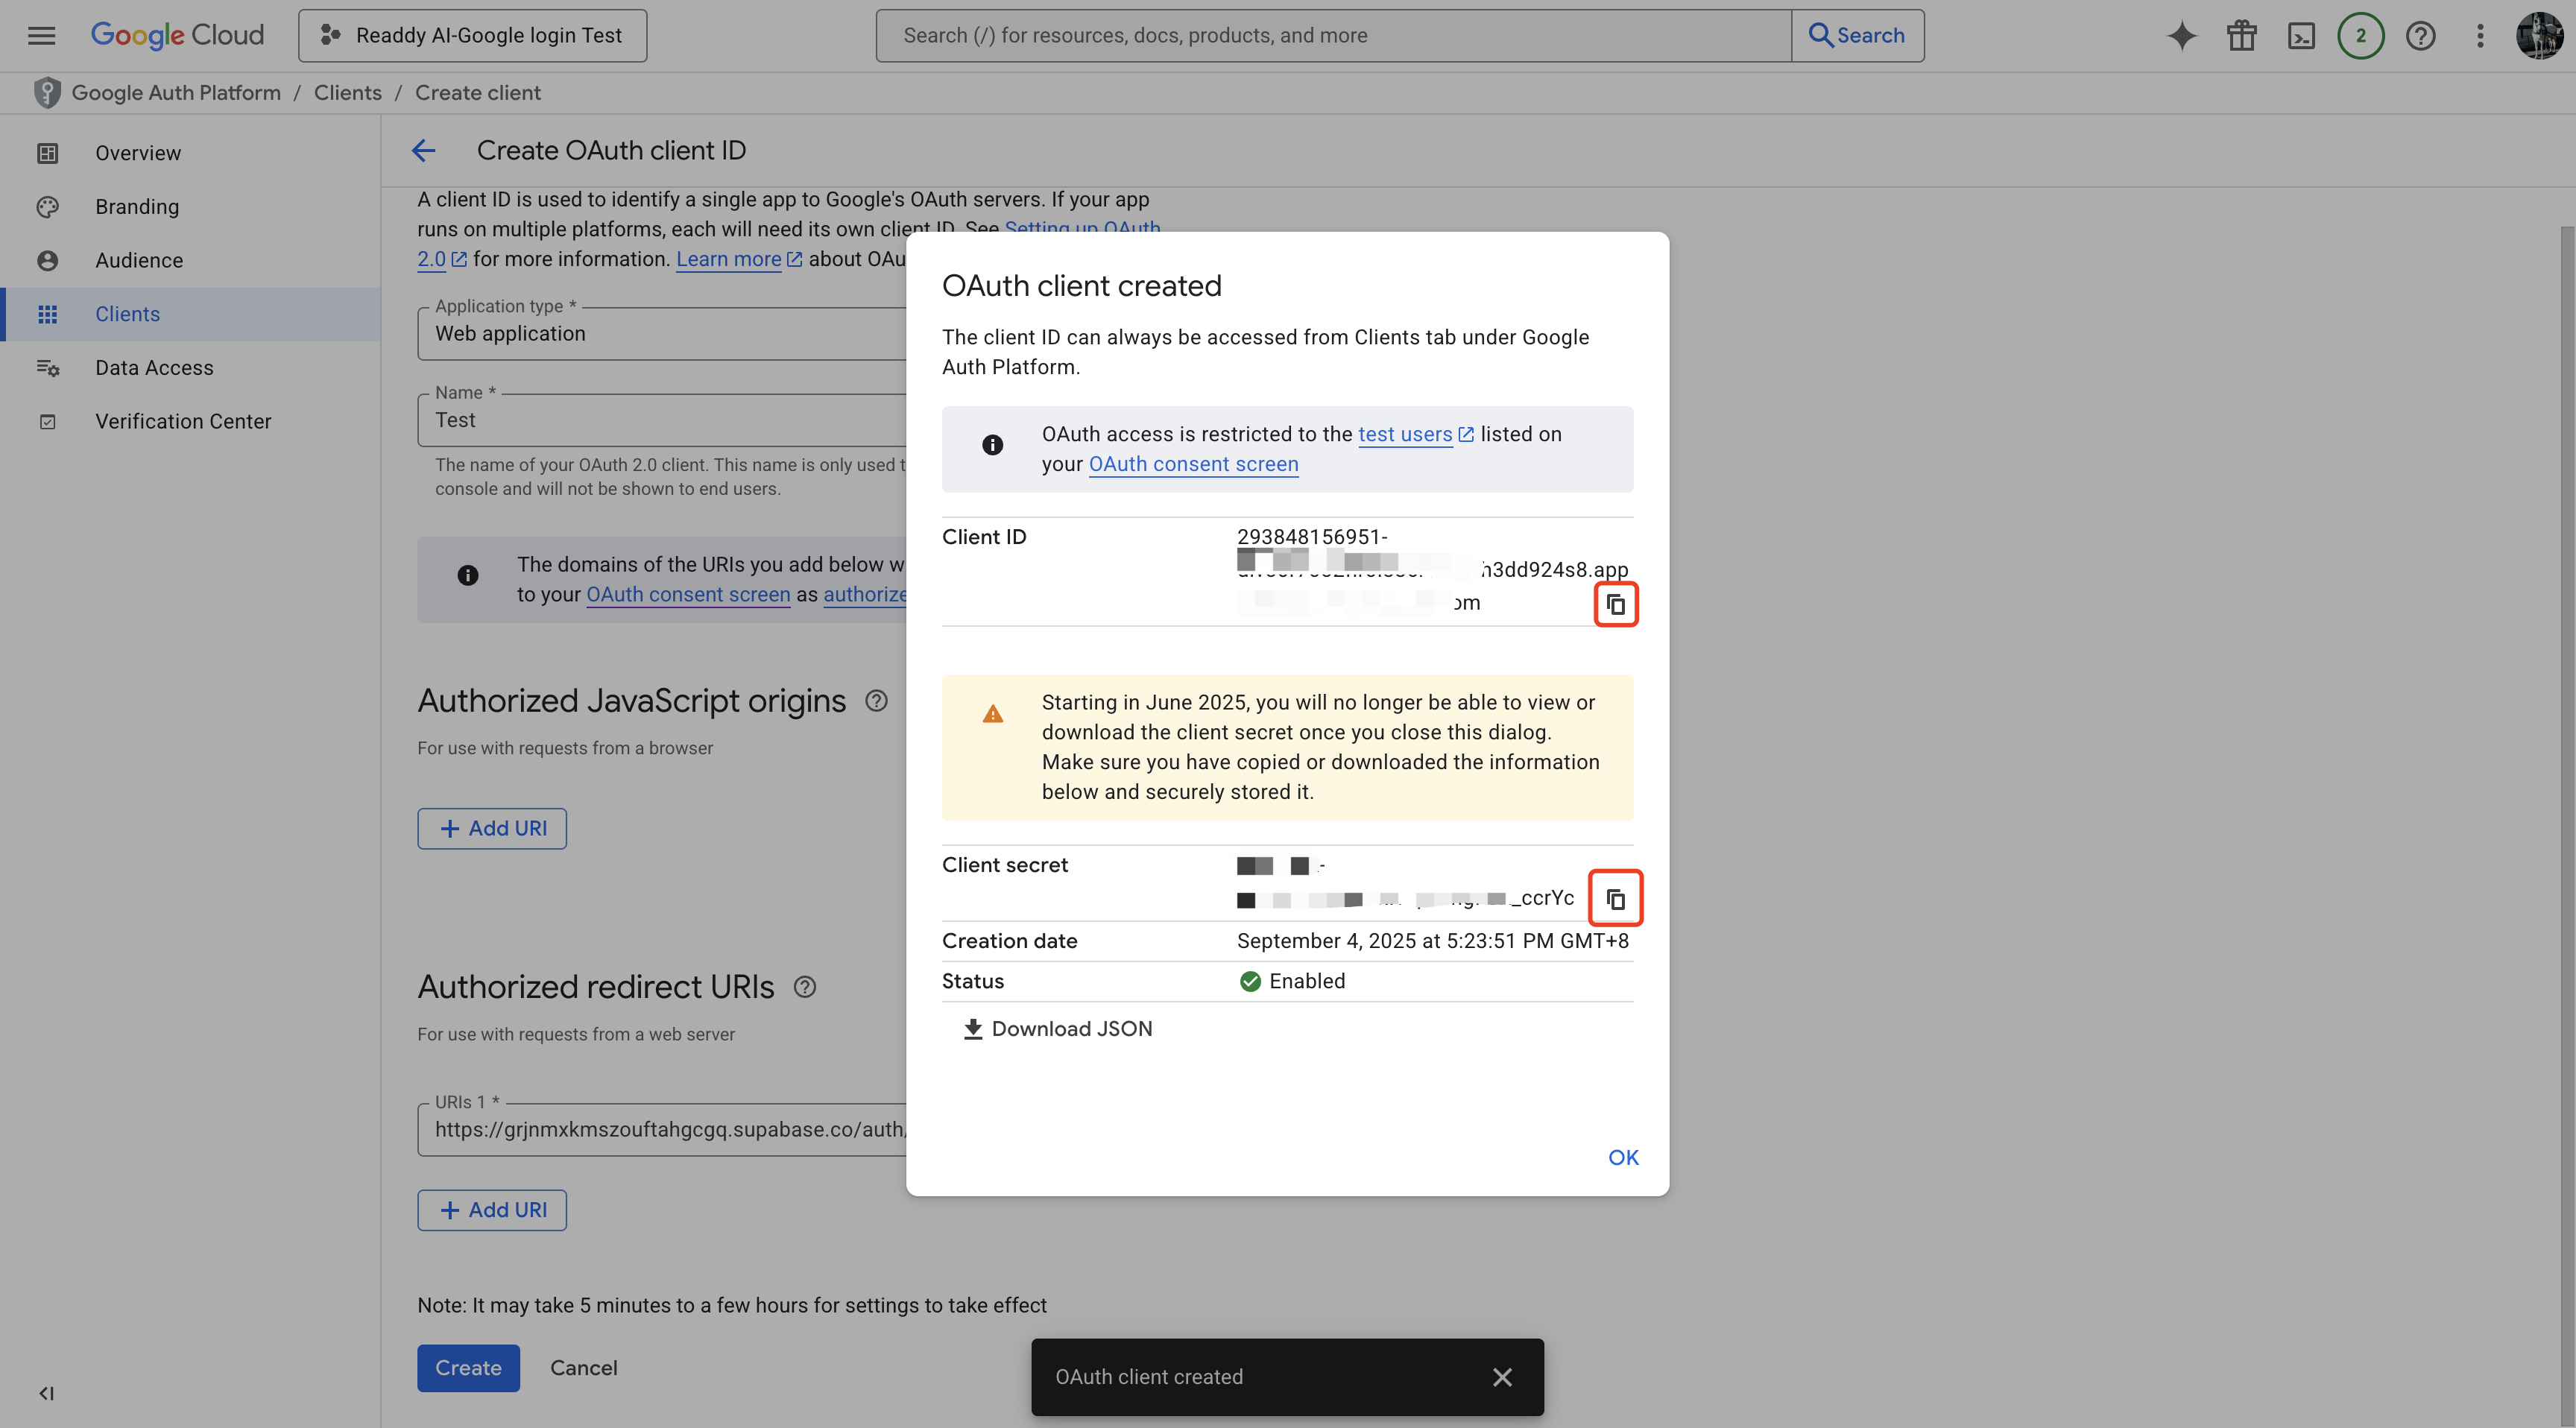The image size is (2576, 1428).
Task: Open the three-dot settings menu
Action: click(x=2480, y=36)
